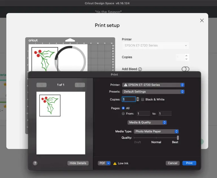Open the Presets Default Settings dropdown
This screenshot has height=178, width=217.
point(153,92)
